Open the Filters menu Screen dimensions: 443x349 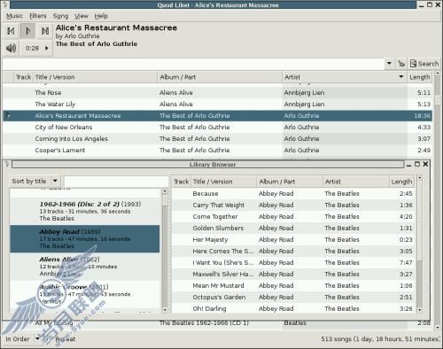click(x=38, y=16)
